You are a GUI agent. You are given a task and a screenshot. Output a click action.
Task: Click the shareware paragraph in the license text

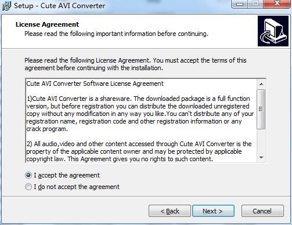pos(140,114)
